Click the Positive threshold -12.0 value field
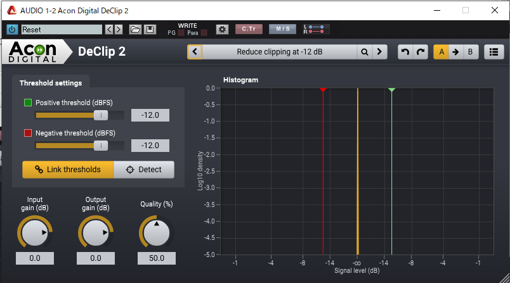 [x=150, y=115]
